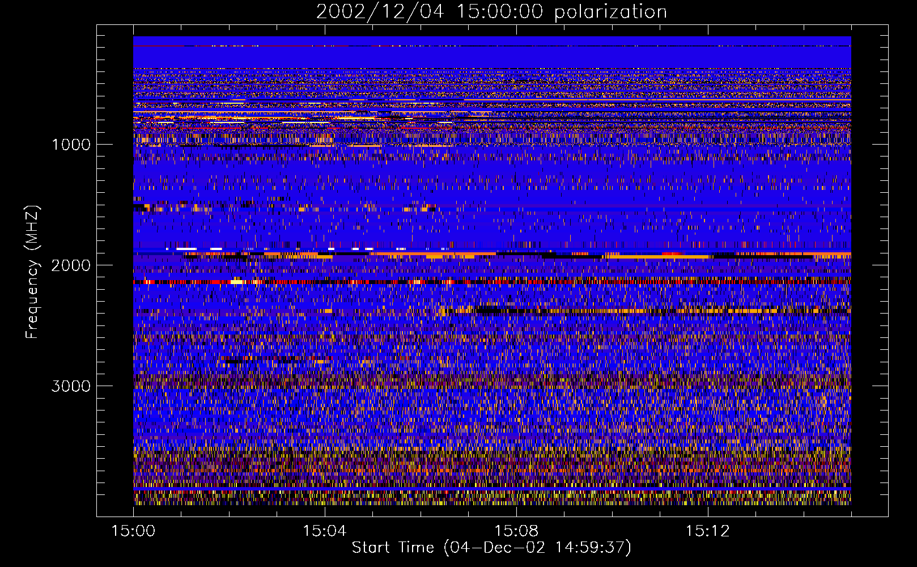Click the 1000 frequency tick label

tap(71, 145)
